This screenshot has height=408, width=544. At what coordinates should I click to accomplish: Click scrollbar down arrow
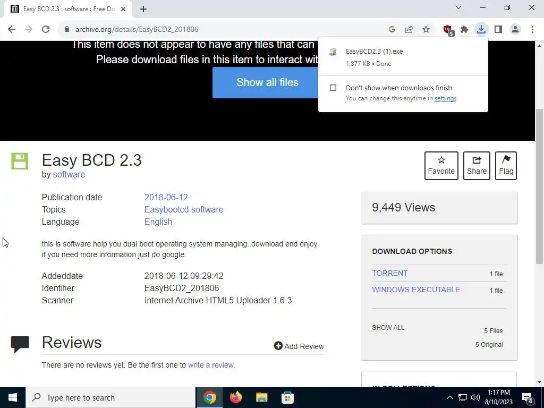(540, 382)
